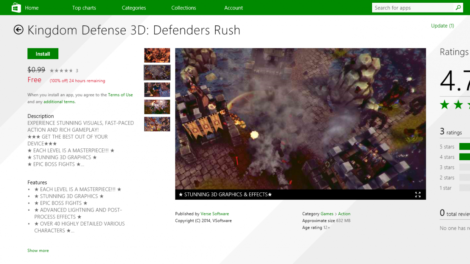Click the Features heading

click(x=37, y=183)
